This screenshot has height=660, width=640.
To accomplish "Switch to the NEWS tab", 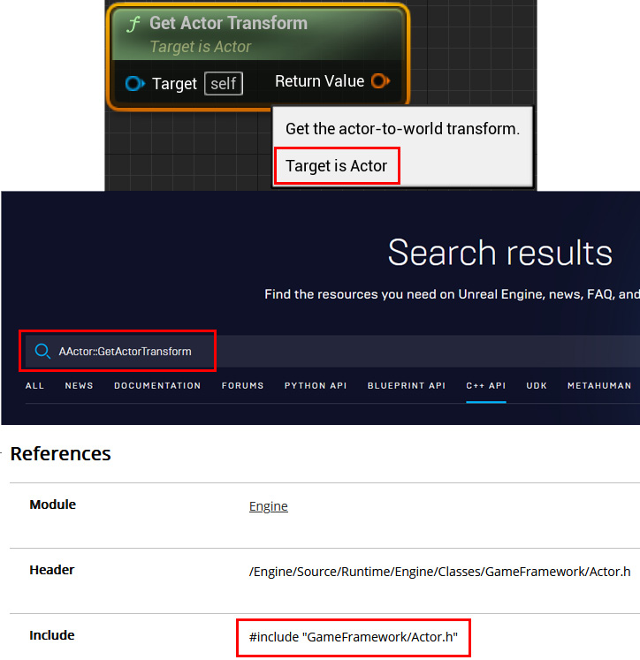I will point(79,385).
